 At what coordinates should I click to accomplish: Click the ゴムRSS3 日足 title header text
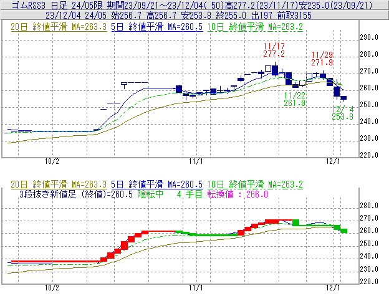(x=39, y=5)
